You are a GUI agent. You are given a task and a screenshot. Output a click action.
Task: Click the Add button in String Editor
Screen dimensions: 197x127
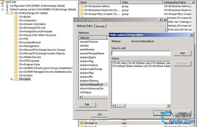[182, 53]
